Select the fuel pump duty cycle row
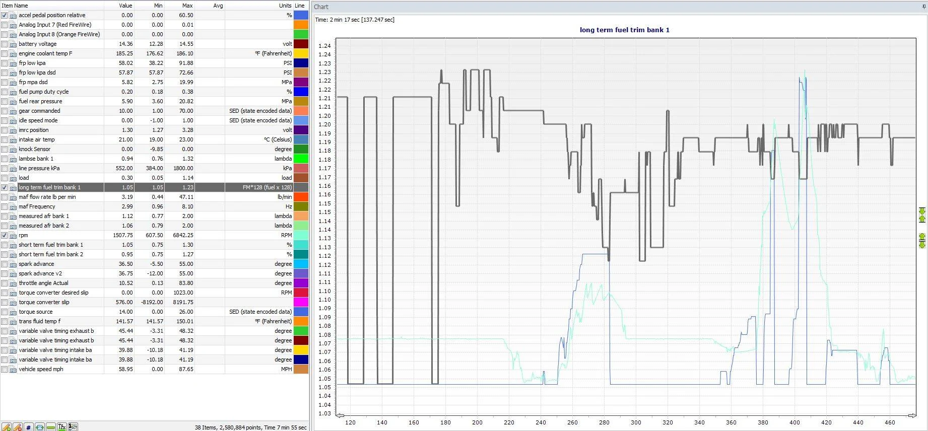 154,92
